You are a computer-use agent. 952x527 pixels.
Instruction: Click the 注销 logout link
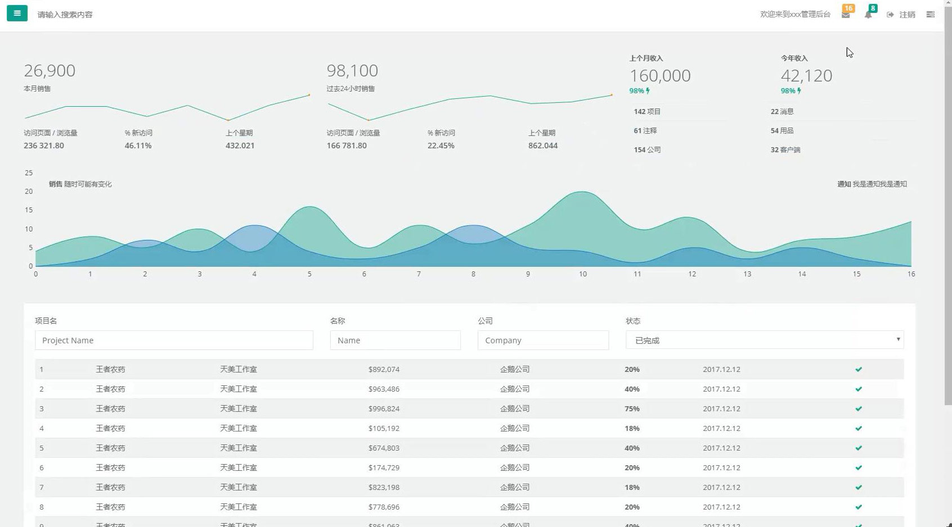pyautogui.click(x=901, y=15)
